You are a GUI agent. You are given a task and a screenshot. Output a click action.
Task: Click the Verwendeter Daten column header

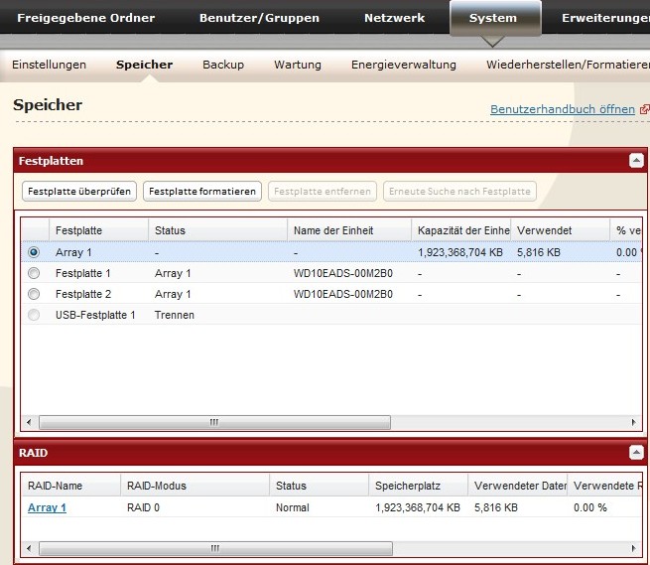tap(517, 486)
